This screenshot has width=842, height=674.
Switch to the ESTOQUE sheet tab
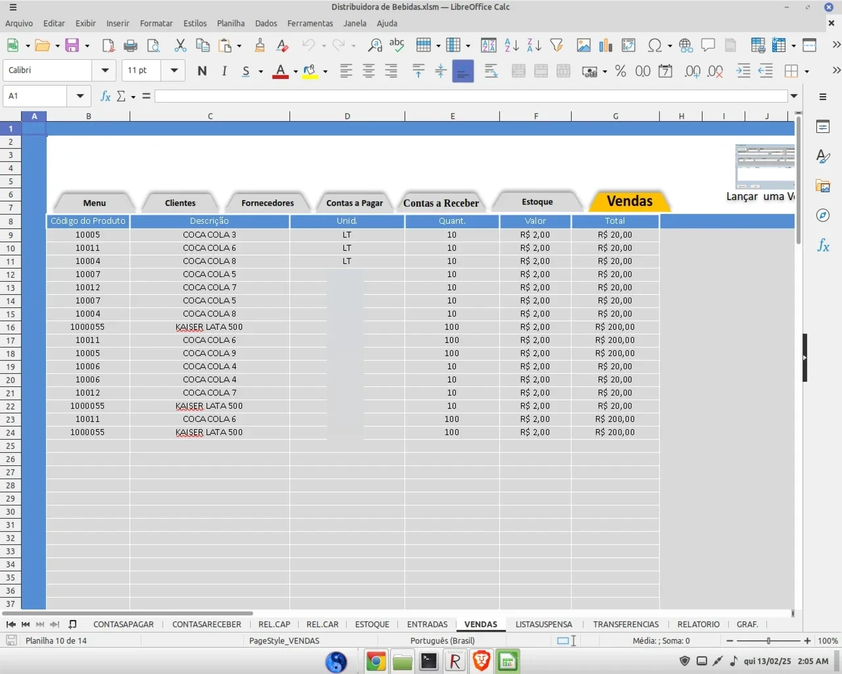coord(372,624)
